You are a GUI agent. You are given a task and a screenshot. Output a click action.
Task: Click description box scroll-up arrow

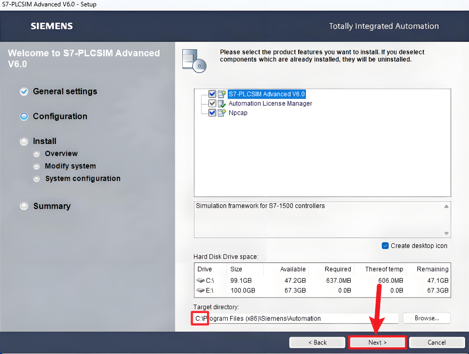(x=446, y=206)
